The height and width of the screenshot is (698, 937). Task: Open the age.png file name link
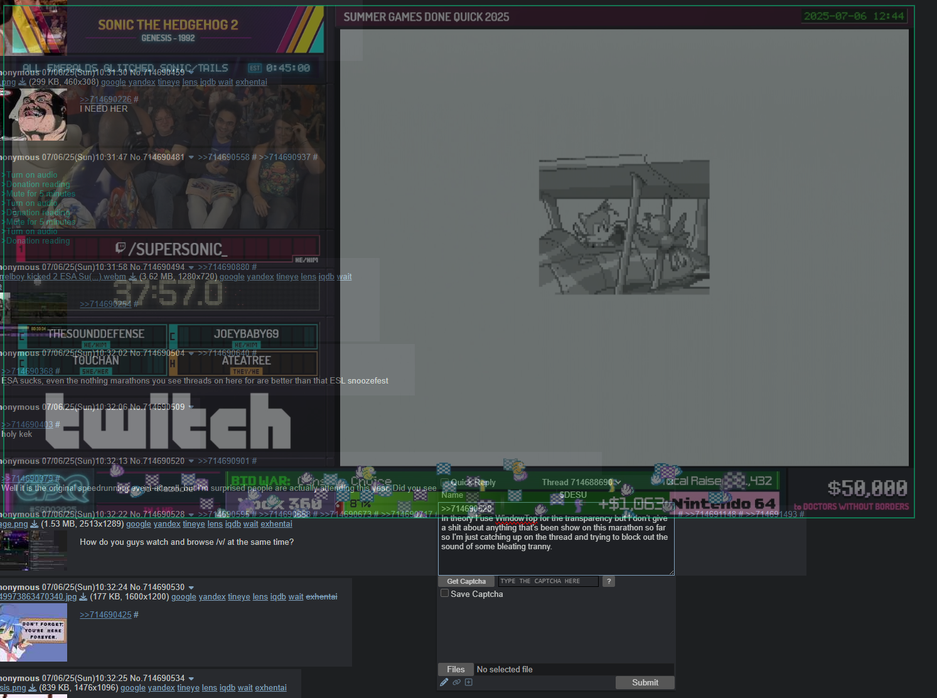pos(14,524)
